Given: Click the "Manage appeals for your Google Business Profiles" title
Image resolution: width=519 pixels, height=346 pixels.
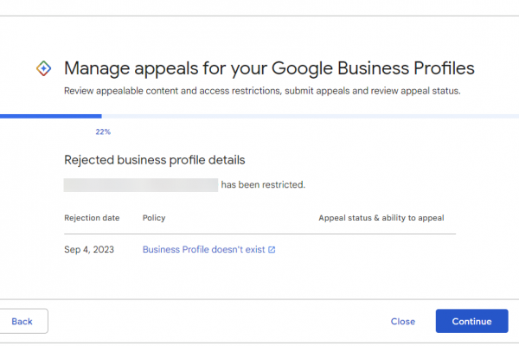Looking at the screenshot, I should [x=270, y=68].
